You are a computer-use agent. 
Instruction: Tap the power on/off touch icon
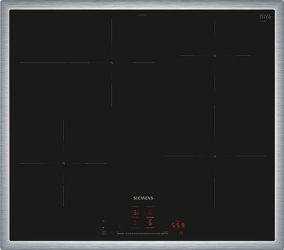103,234
